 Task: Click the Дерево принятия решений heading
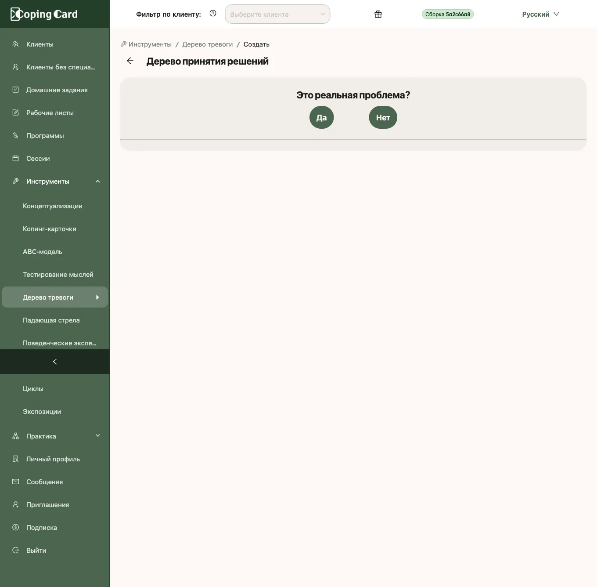click(208, 62)
